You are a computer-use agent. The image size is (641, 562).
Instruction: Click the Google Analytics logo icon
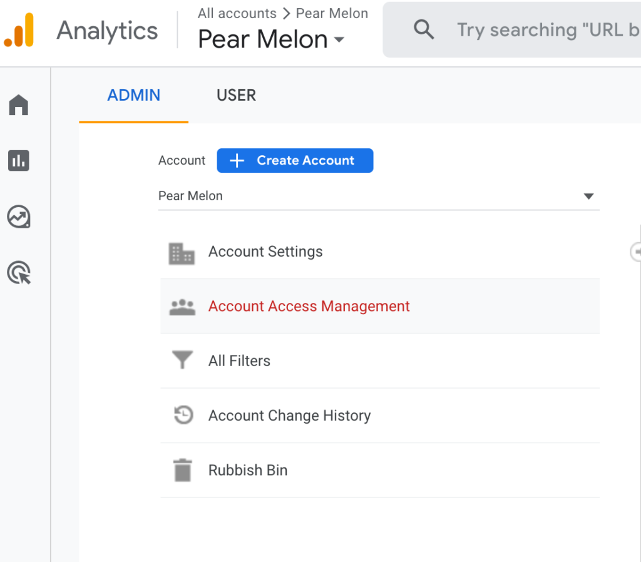click(x=19, y=30)
